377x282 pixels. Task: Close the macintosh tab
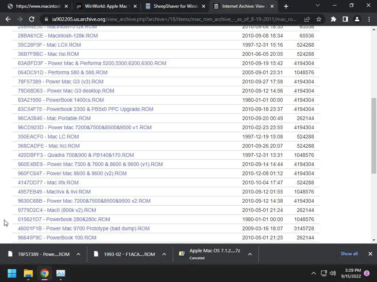tap(66, 6)
